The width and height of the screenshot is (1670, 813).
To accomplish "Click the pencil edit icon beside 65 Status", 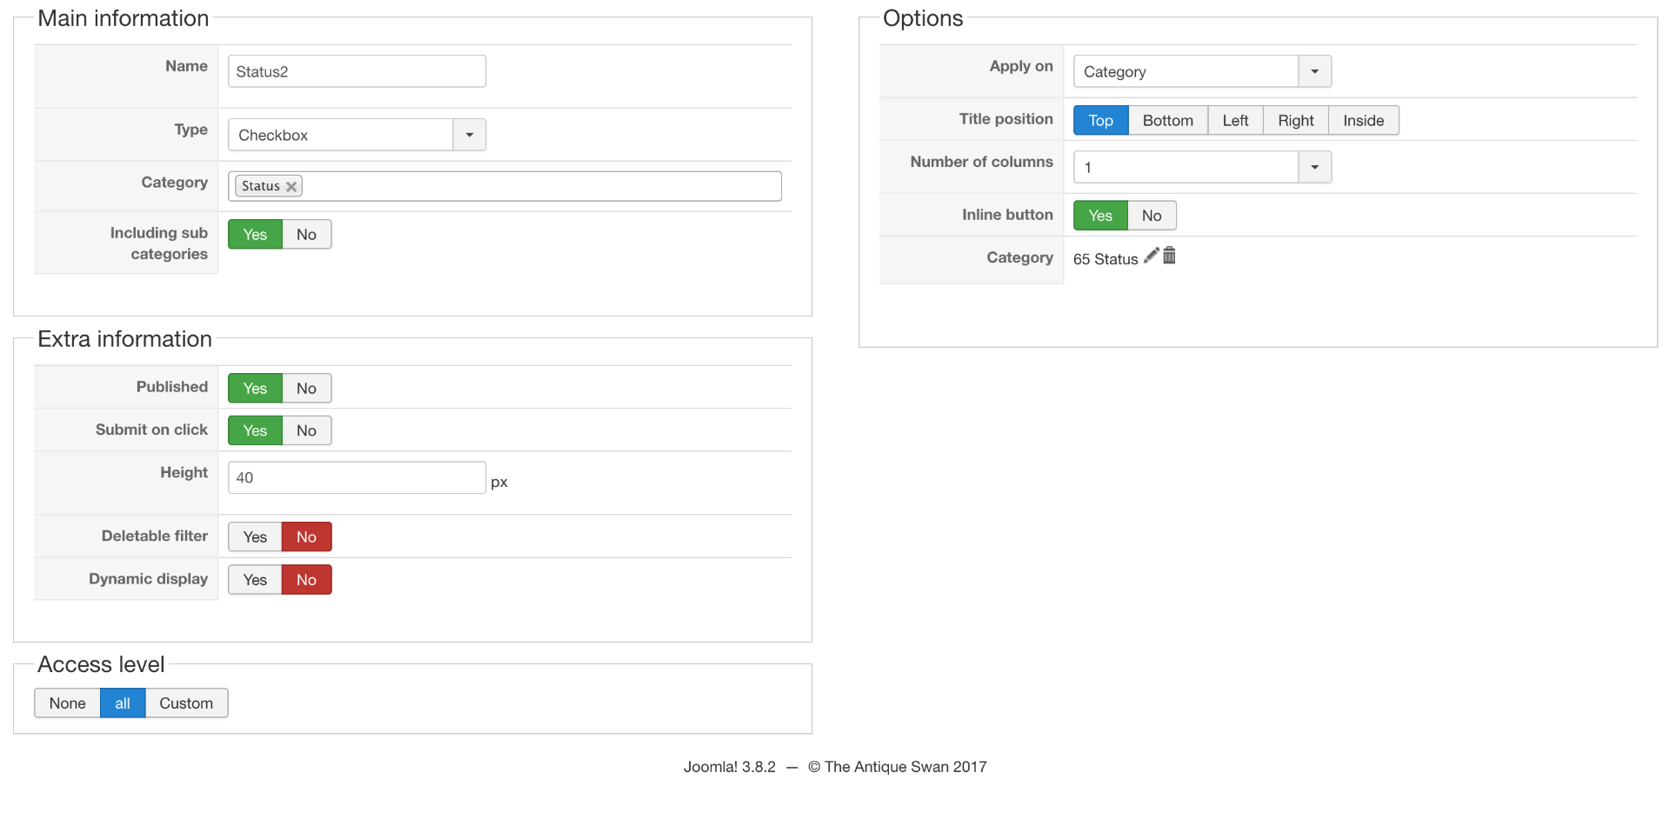I will click(1151, 256).
